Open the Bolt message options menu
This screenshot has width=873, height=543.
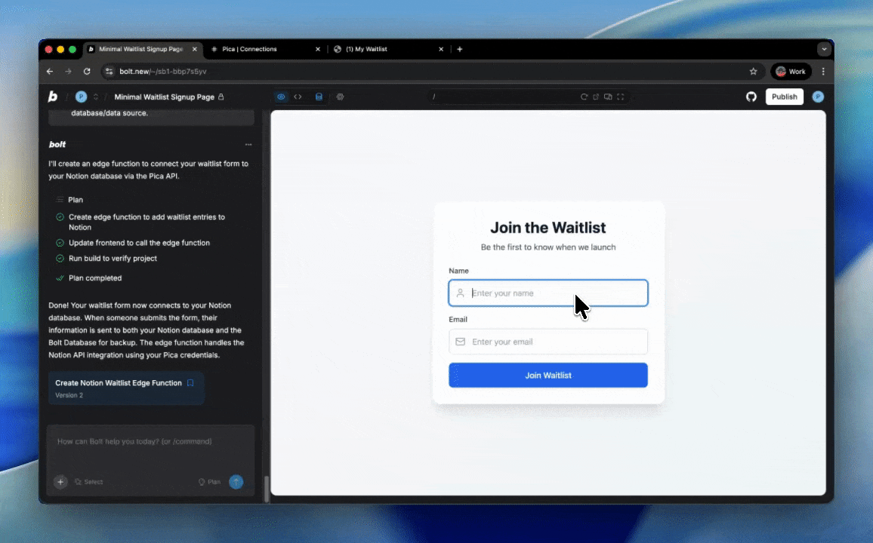tap(248, 145)
